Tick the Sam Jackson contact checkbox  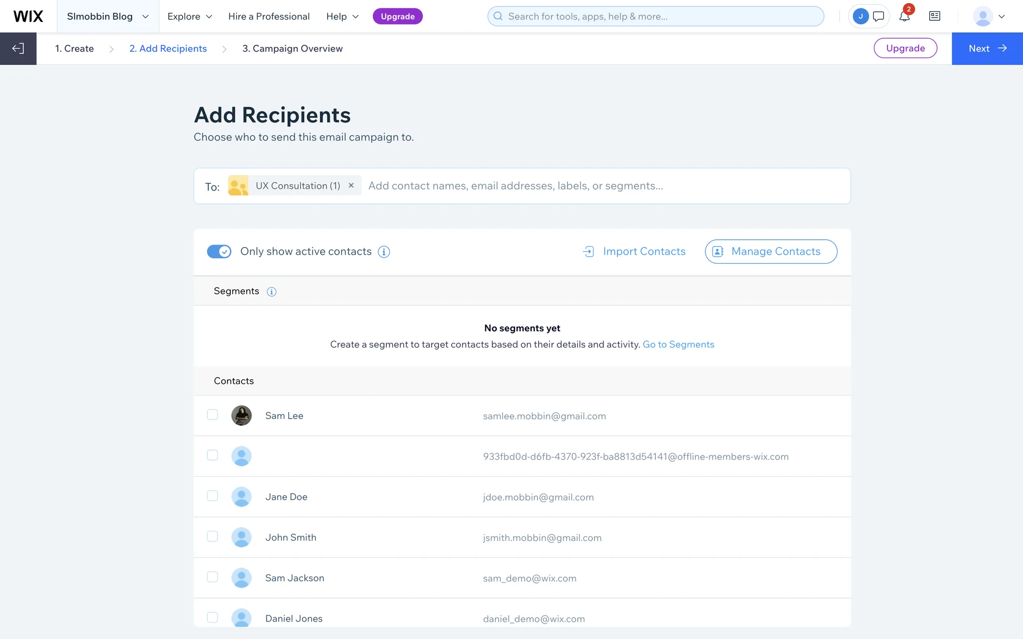click(213, 577)
